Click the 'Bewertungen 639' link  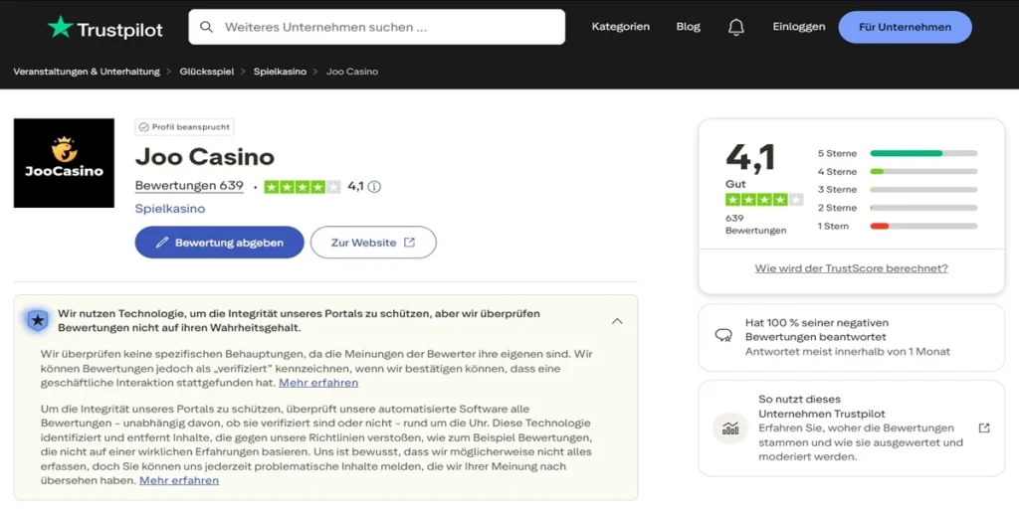pyautogui.click(x=189, y=186)
